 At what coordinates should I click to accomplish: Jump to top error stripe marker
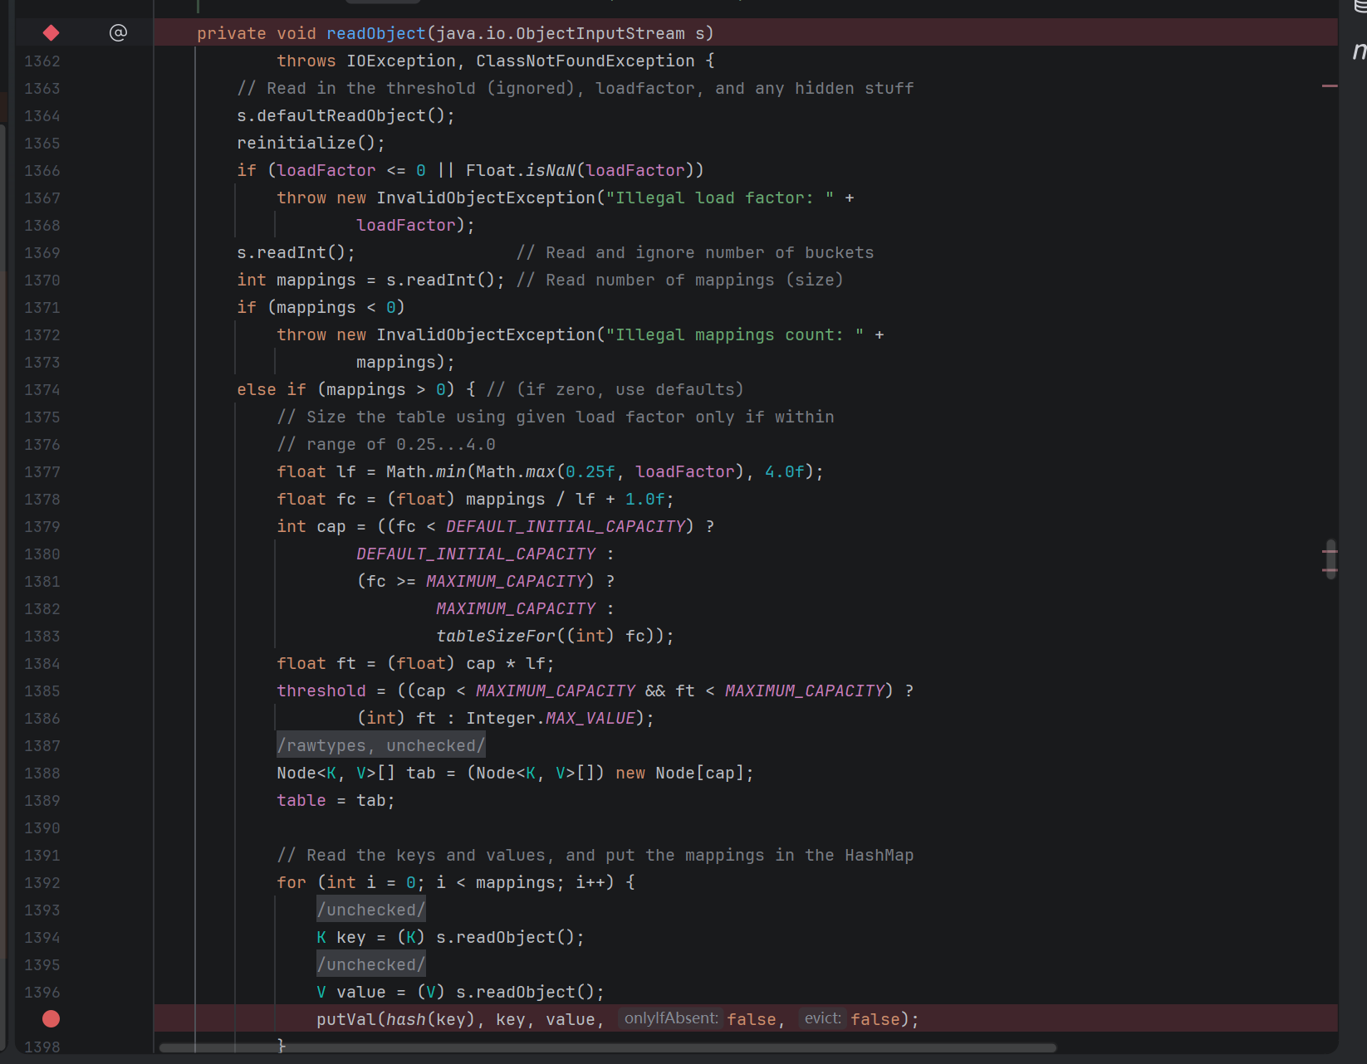coord(1329,85)
